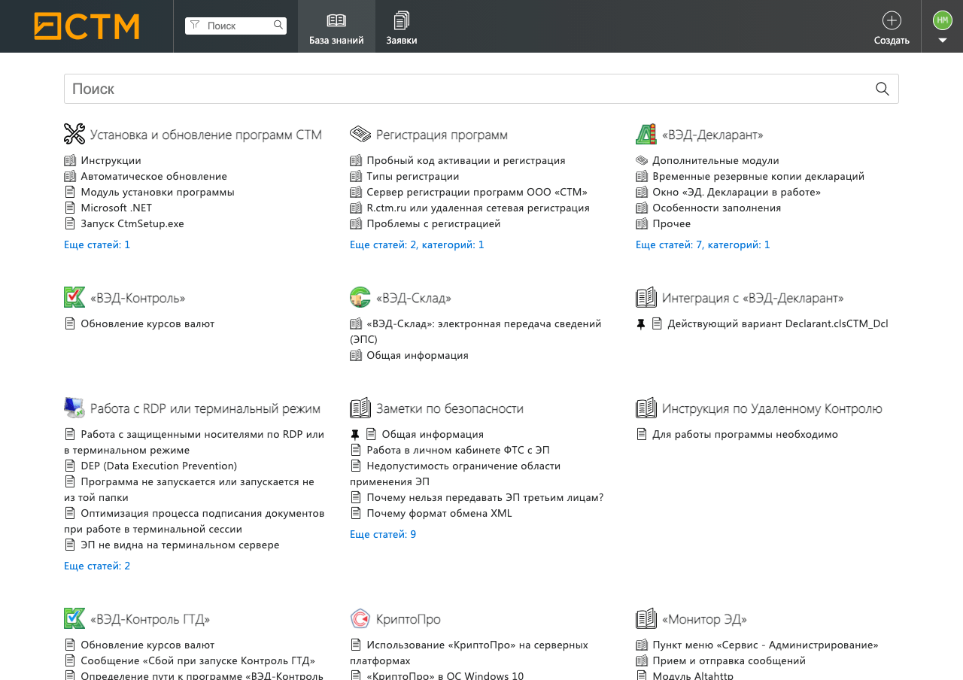Open the user avatar profile icon
Viewport: 963px width, 680px height.
pyautogui.click(x=943, y=20)
